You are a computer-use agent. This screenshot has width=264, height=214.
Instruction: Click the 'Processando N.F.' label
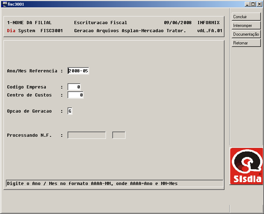(29, 135)
